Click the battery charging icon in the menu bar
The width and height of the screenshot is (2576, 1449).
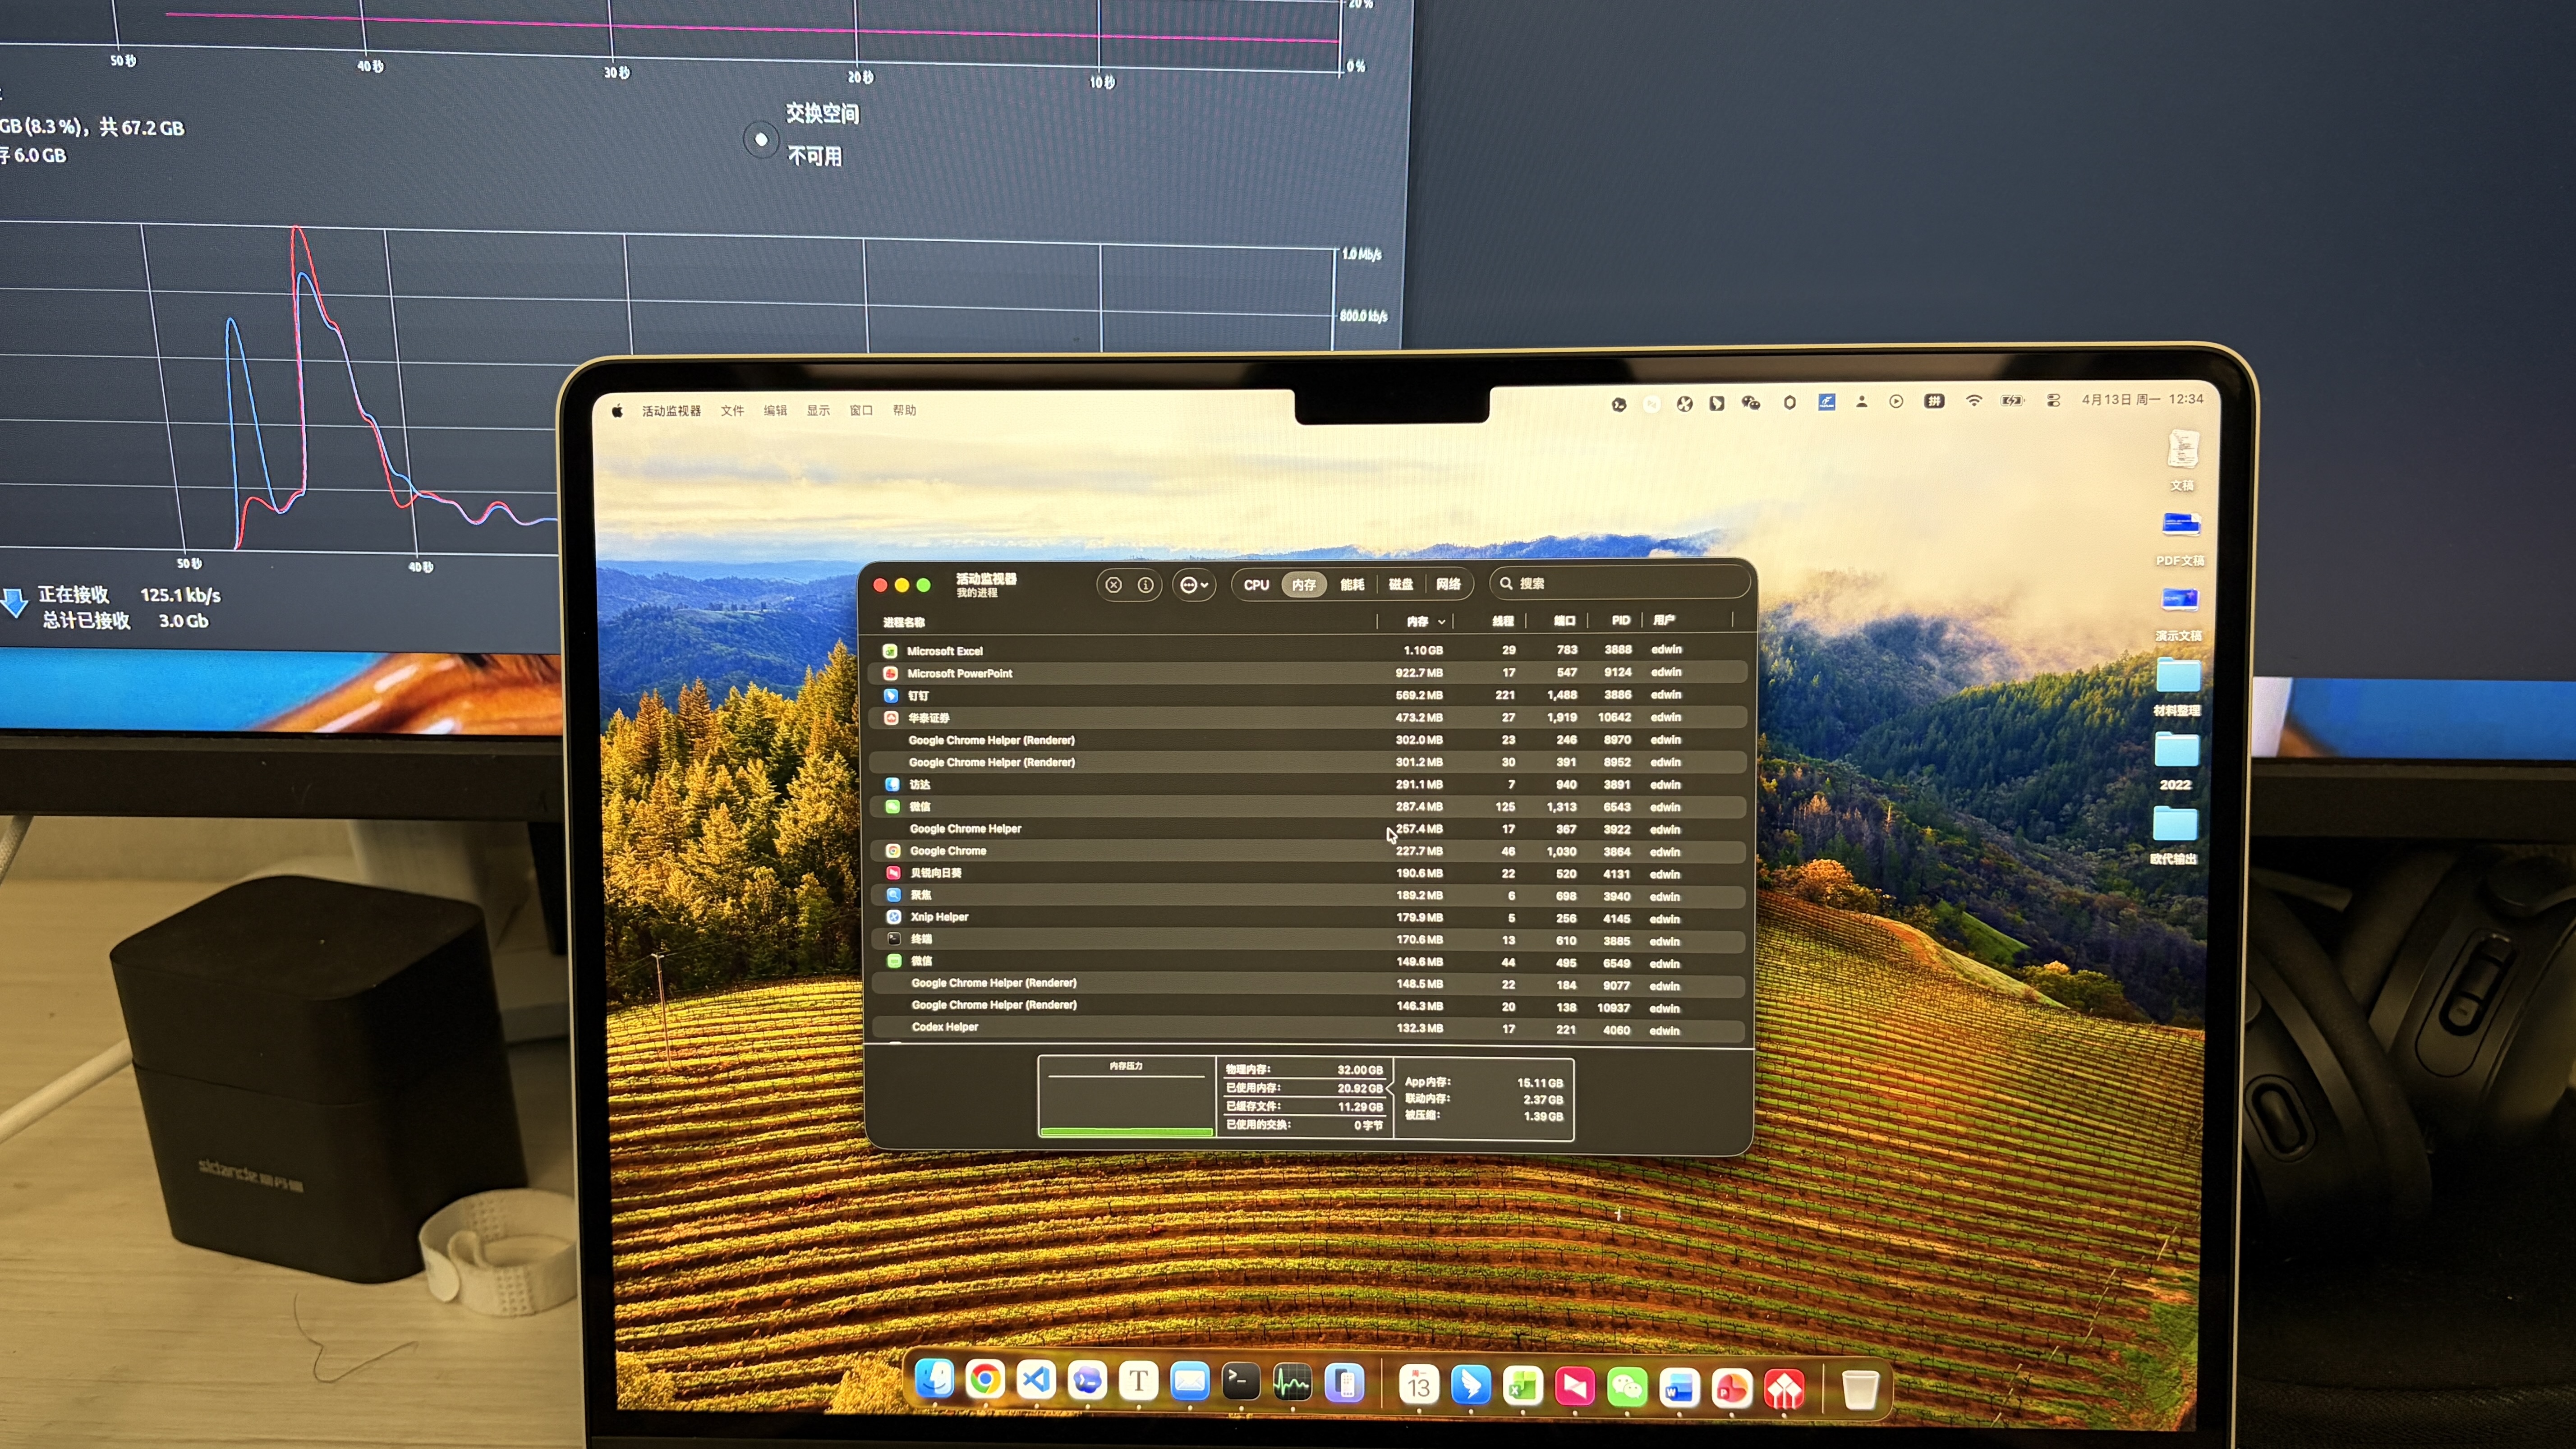tap(2011, 401)
